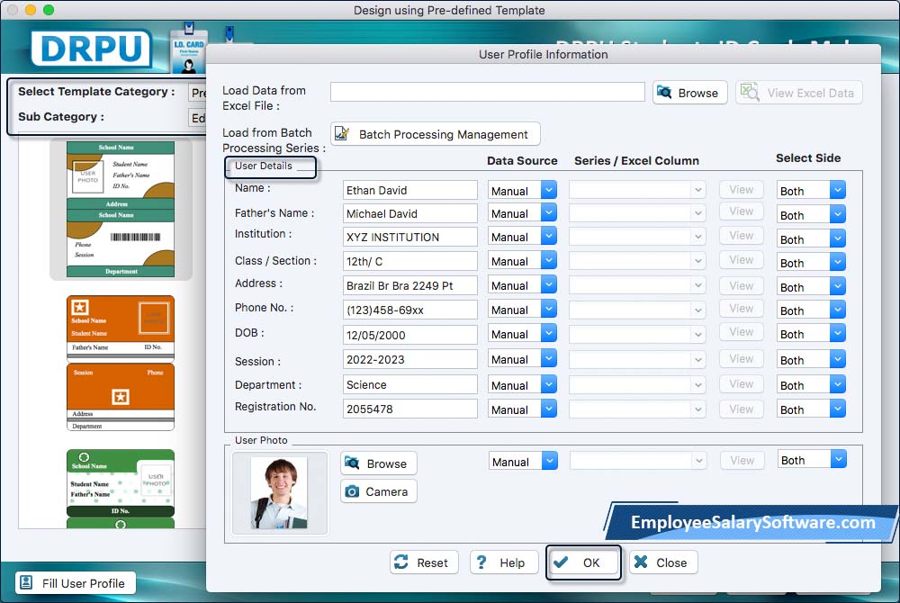900x603 pixels.
Task: Click Fill User Profile button
Action: (76, 583)
